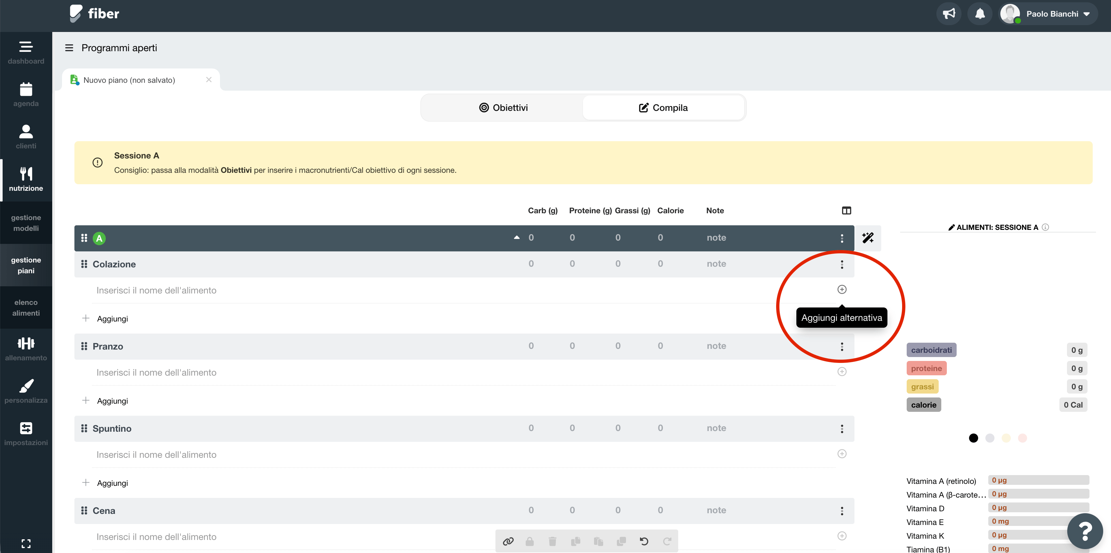The image size is (1111, 553).
Task: Click the proteine label tag
Action: point(926,368)
